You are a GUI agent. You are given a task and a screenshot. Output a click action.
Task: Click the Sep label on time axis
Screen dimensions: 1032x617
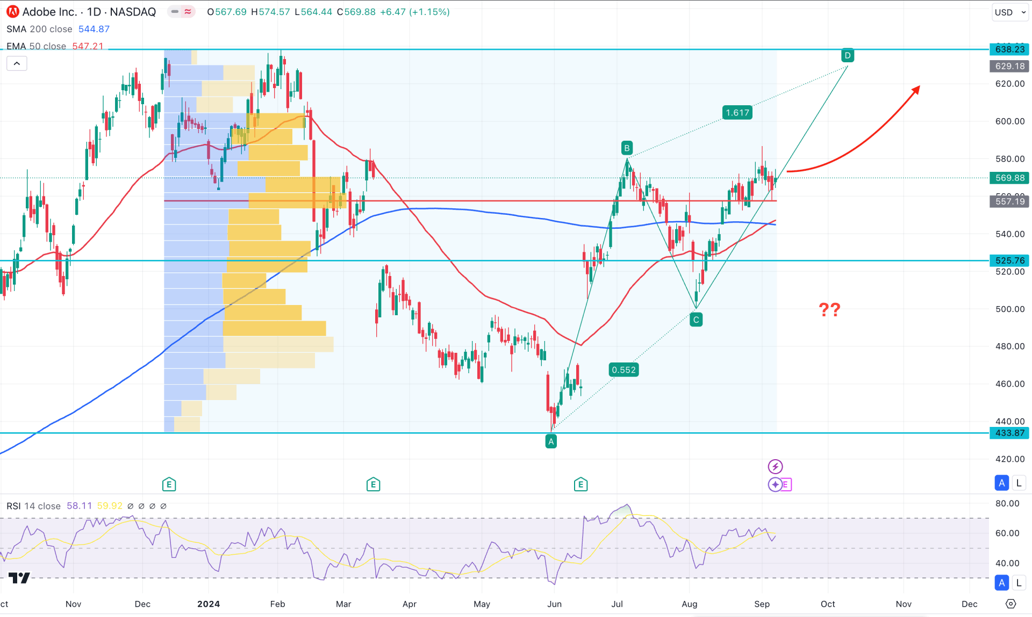click(762, 604)
